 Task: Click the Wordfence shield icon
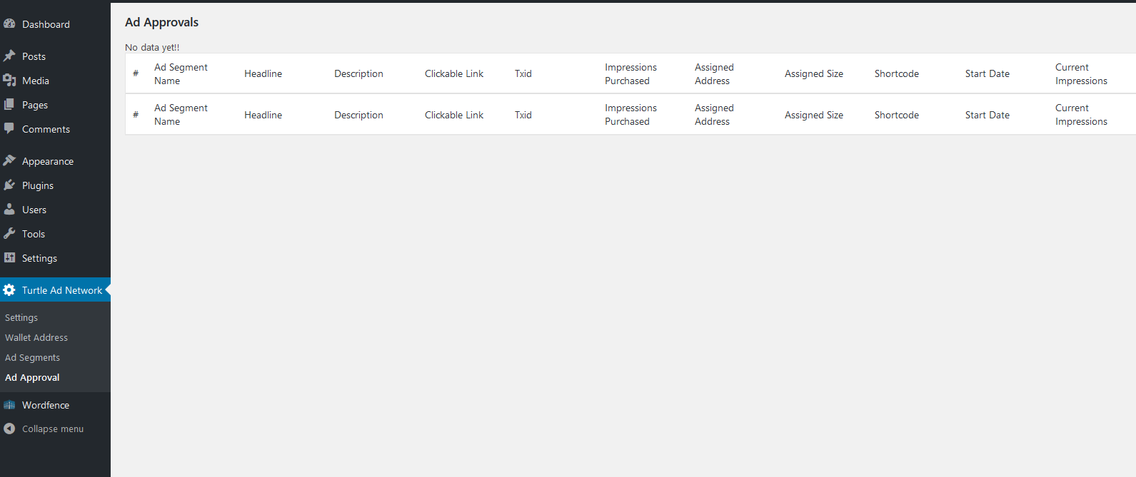pyautogui.click(x=9, y=404)
